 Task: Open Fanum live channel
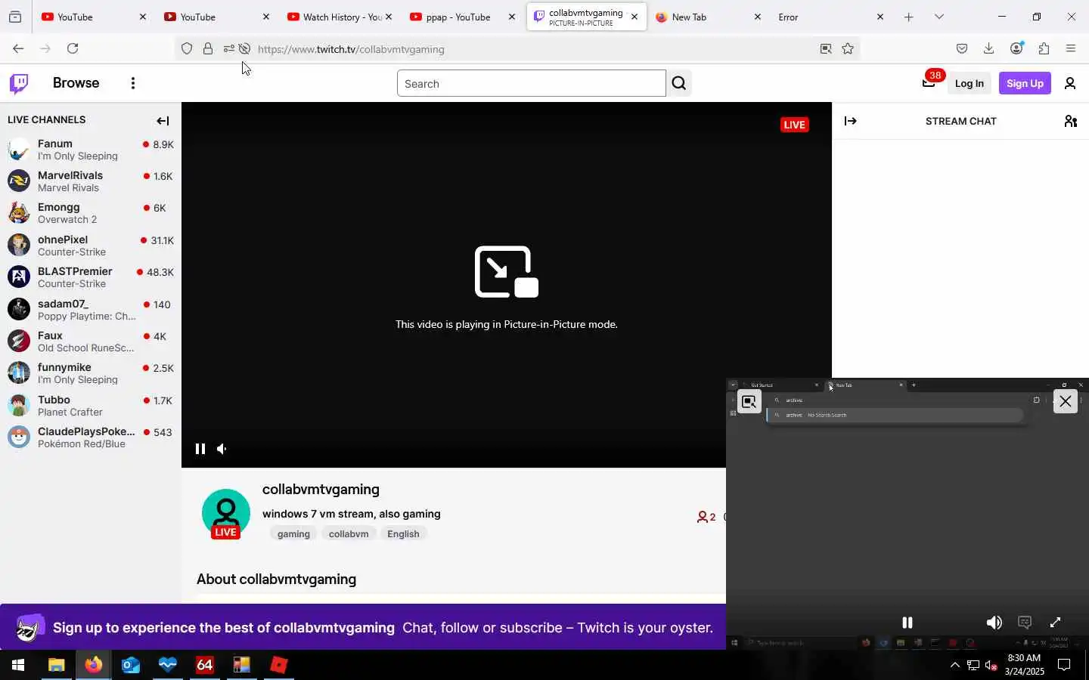[91, 150]
